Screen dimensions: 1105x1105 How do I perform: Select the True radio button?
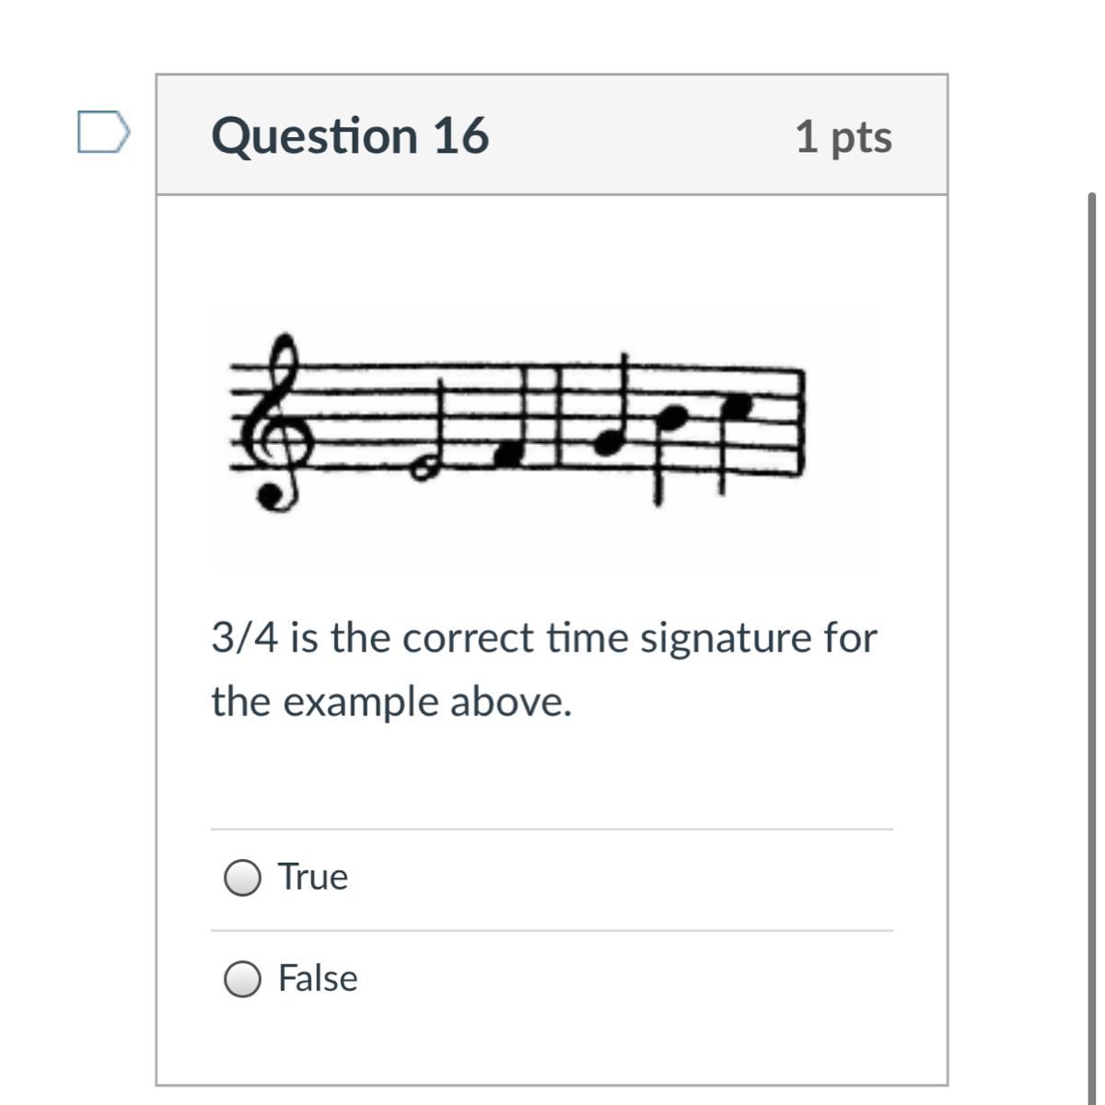click(242, 878)
